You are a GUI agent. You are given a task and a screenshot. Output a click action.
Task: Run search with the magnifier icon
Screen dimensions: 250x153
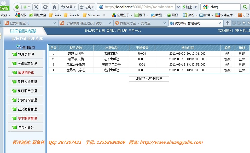tap(245, 7)
